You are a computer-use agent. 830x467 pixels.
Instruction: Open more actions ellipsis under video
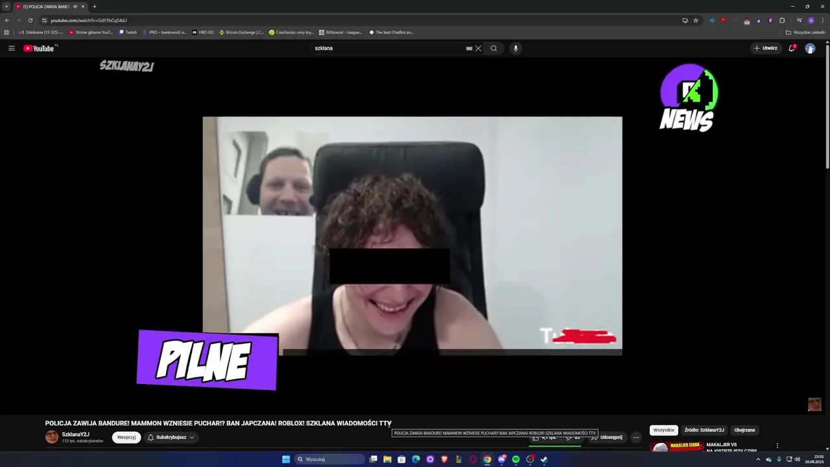pyautogui.click(x=636, y=437)
